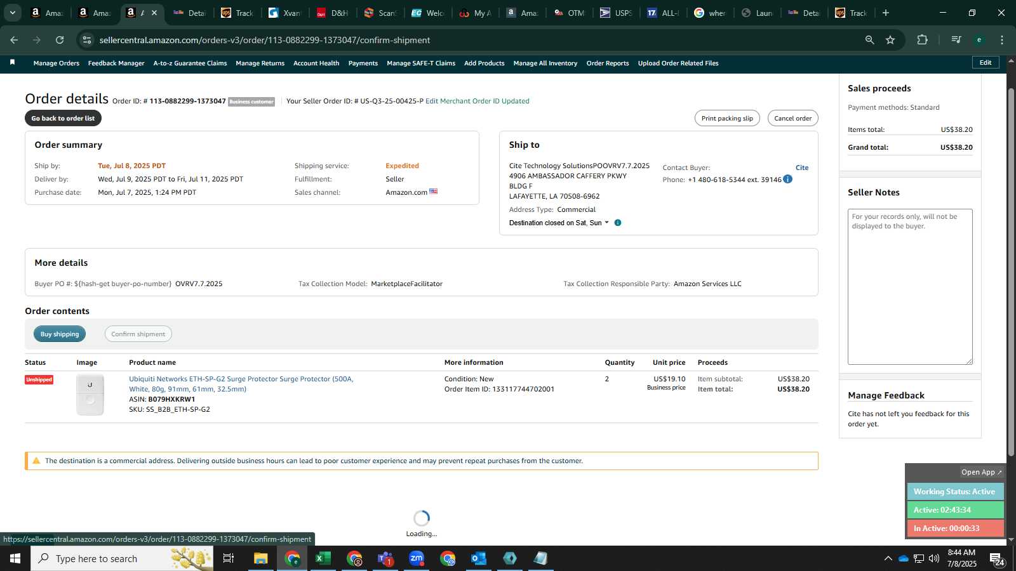Image resolution: width=1016 pixels, height=571 pixels.
Task: Open Task View on the taskbar
Action: [229, 558]
